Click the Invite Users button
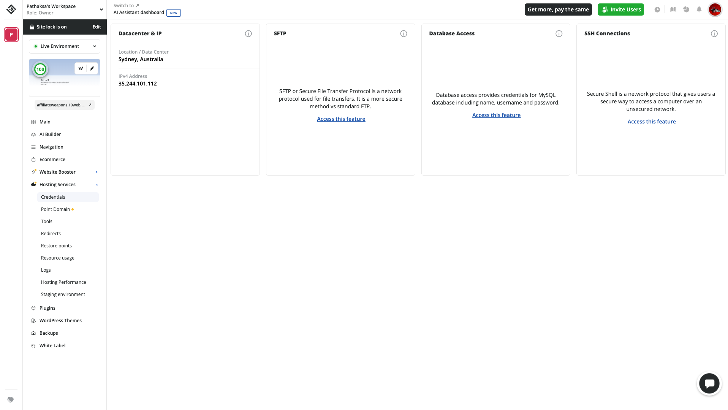Viewport: 728px width, 410px height. pyautogui.click(x=620, y=9)
